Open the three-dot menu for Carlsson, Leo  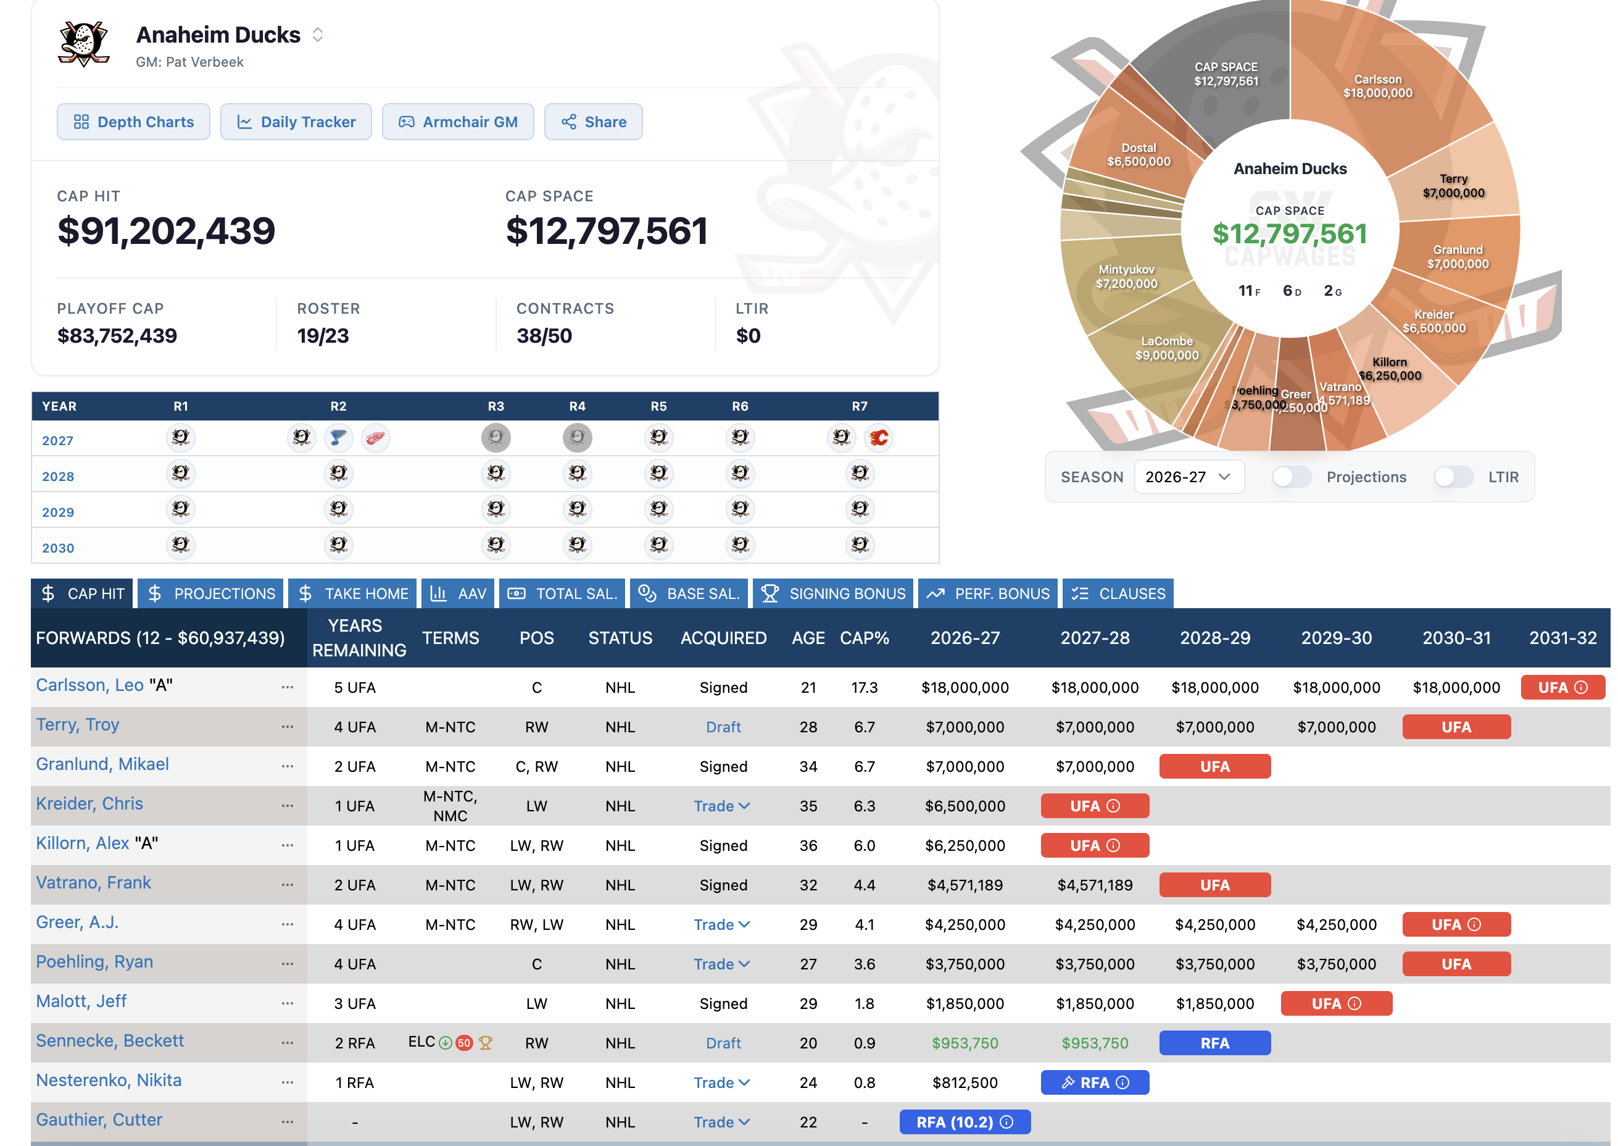click(287, 687)
